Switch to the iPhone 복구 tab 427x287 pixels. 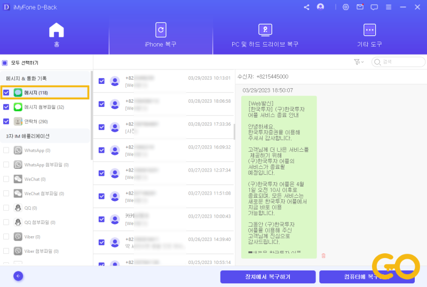(x=161, y=35)
